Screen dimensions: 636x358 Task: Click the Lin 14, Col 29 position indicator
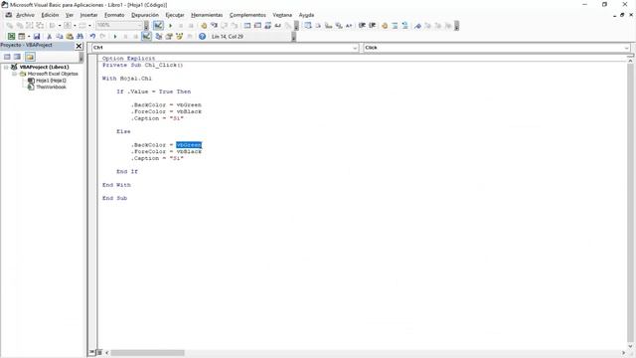click(x=228, y=37)
